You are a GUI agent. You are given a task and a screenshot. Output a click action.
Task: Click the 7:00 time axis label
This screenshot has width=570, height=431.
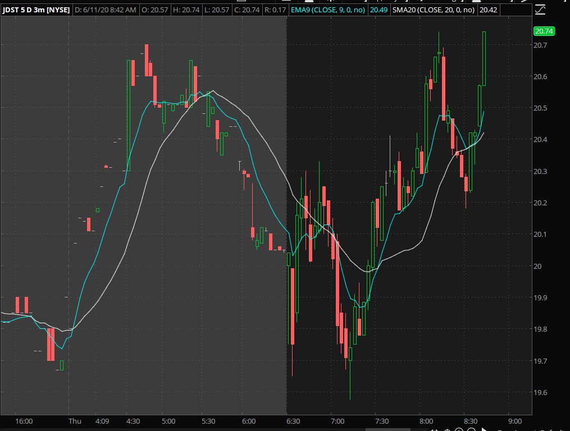[x=338, y=421]
